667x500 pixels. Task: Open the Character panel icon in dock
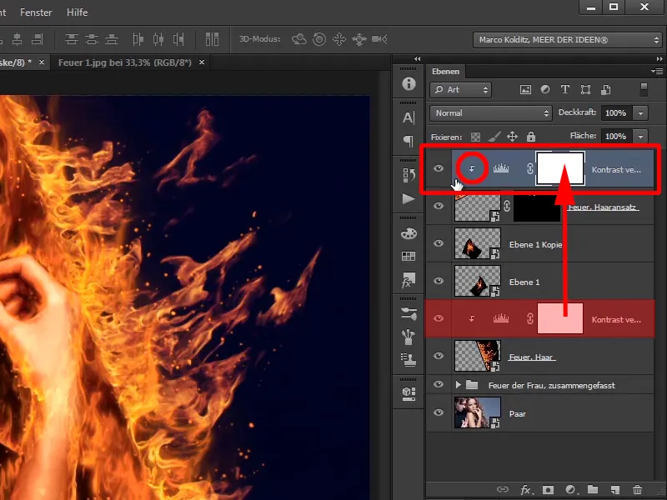coord(409,117)
